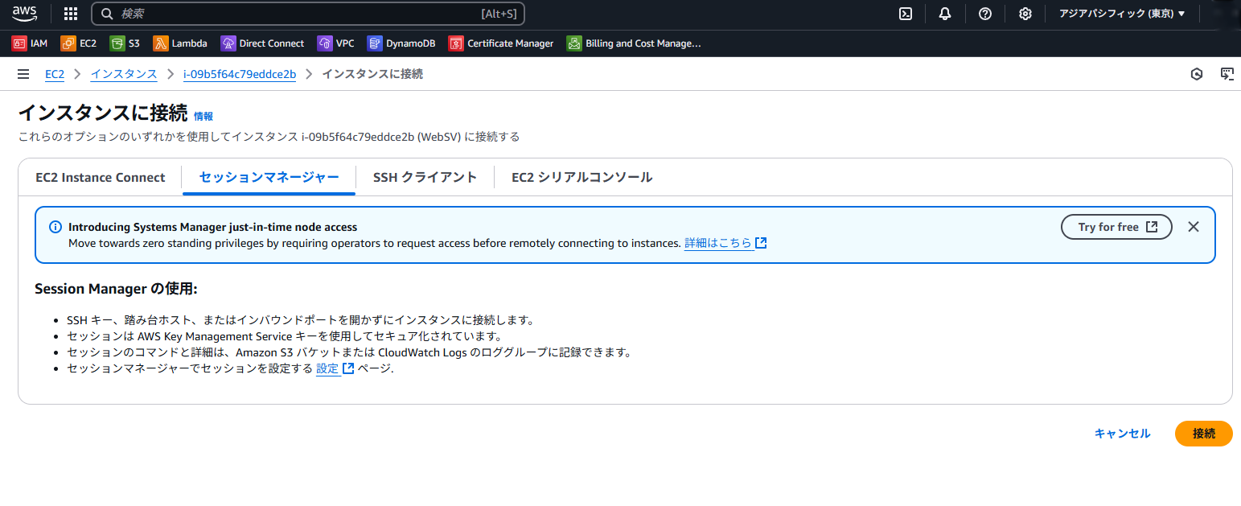Open VPC favorite shortcut
1241x506 pixels.
point(336,43)
